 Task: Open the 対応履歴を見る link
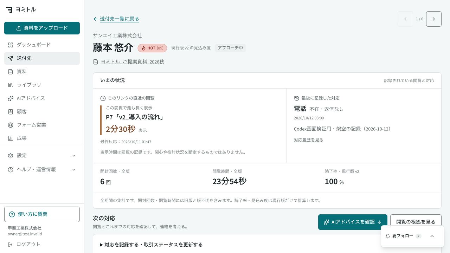pyautogui.click(x=309, y=140)
